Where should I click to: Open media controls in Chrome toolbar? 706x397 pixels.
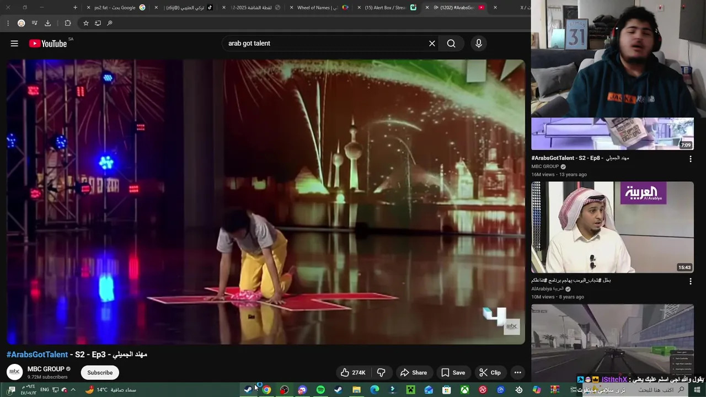pos(34,23)
